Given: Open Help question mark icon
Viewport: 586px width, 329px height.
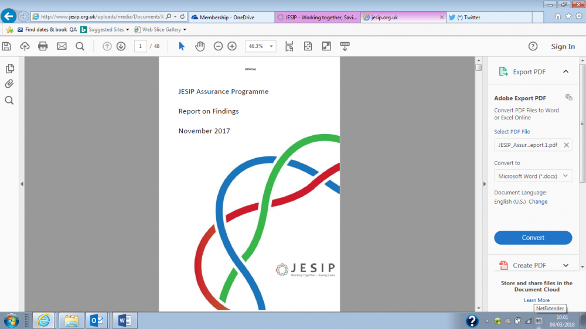Looking at the screenshot, I should point(533,46).
